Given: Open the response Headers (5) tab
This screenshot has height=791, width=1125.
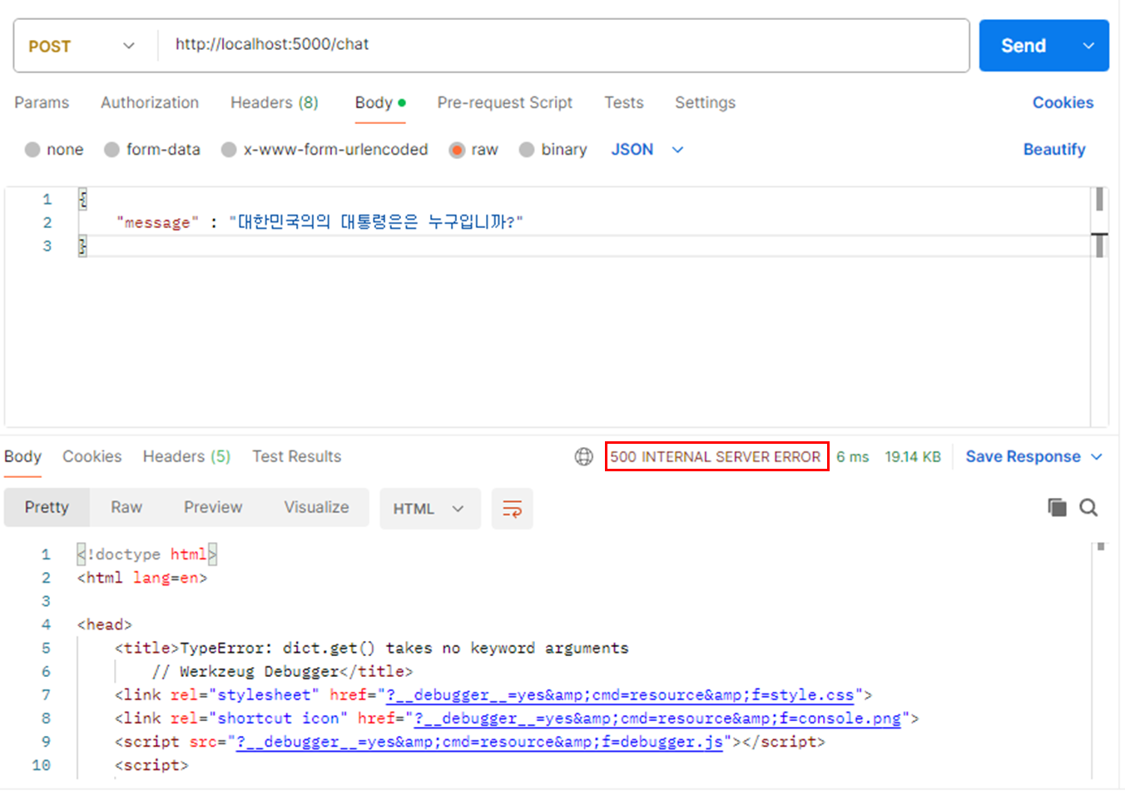Looking at the screenshot, I should click(x=186, y=456).
